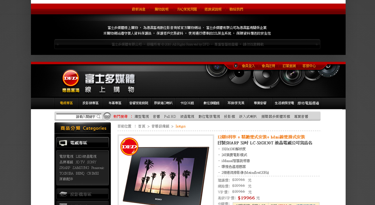This screenshot has height=205, width=375.
Task: Click the 富士多媒體 線上購物 site title banner
Action: [110, 83]
